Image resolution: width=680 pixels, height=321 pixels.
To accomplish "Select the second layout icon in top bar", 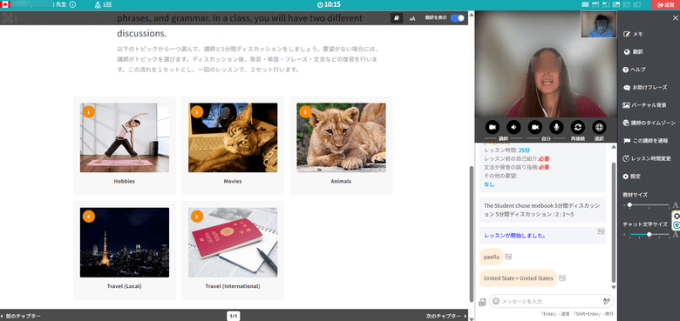I will (x=595, y=4).
